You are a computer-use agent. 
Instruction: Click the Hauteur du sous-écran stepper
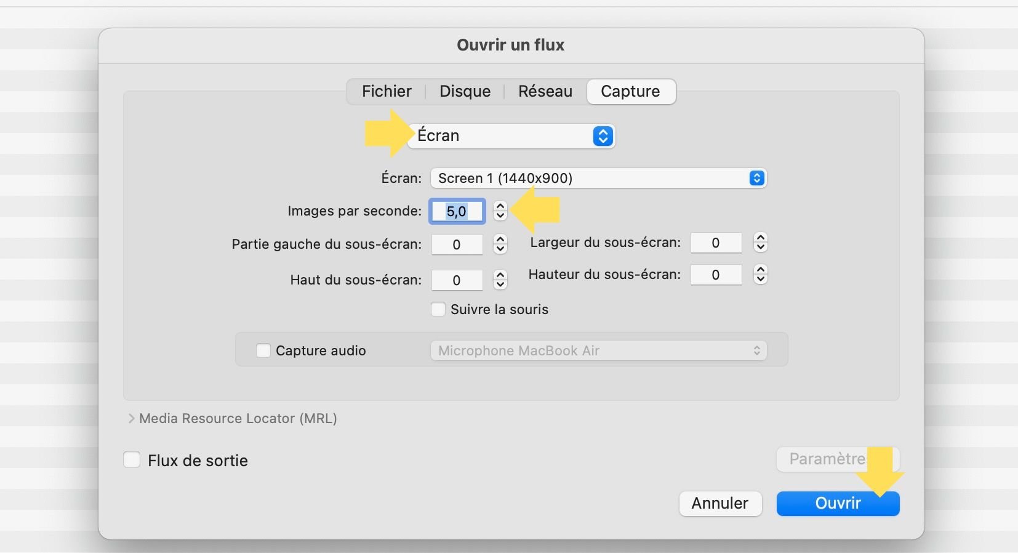point(761,275)
